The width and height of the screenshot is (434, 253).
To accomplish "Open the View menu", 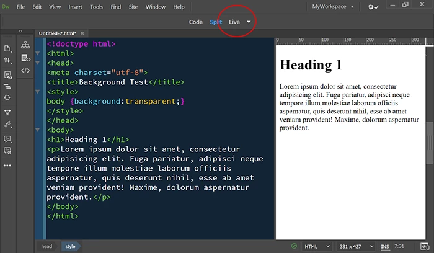I will [x=55, y=7].
